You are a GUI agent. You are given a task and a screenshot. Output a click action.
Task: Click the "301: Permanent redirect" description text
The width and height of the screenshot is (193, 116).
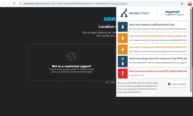pyautogui.click(x=158, y=29)
